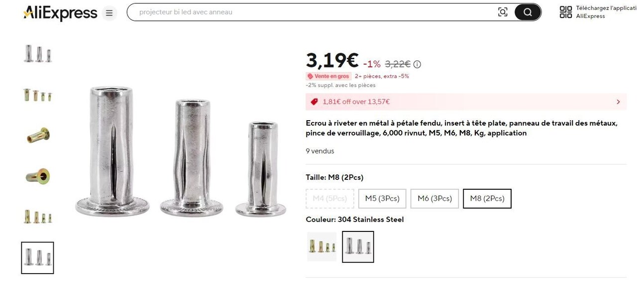The image size is (637, 296).
Task: Open the hamburger categories menu
Action: pos(109,13)
